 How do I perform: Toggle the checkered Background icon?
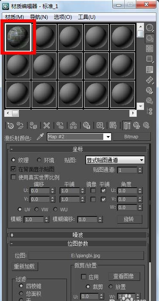point(150,49)
